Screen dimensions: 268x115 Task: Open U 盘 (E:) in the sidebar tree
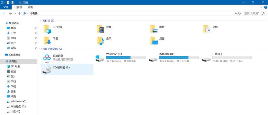click(15, 112)
